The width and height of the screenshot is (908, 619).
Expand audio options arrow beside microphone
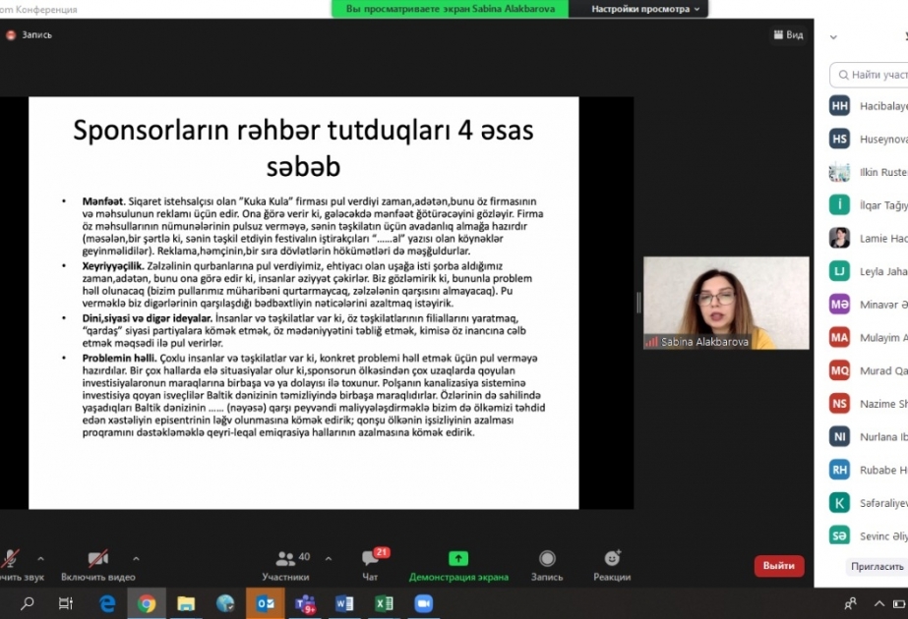click(40, 558)
